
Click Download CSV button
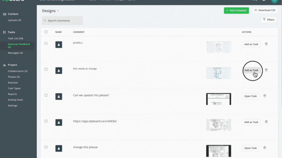(265, 10)
